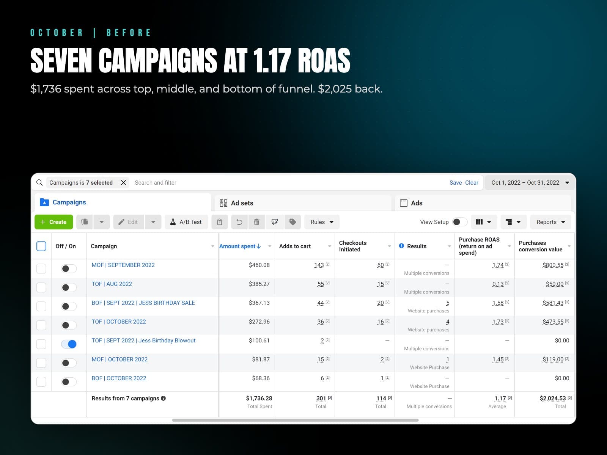The width and height of the screenshot is (607, 455).
Task: Toggle the View Setup switch
Action: [x=460, y=222]
